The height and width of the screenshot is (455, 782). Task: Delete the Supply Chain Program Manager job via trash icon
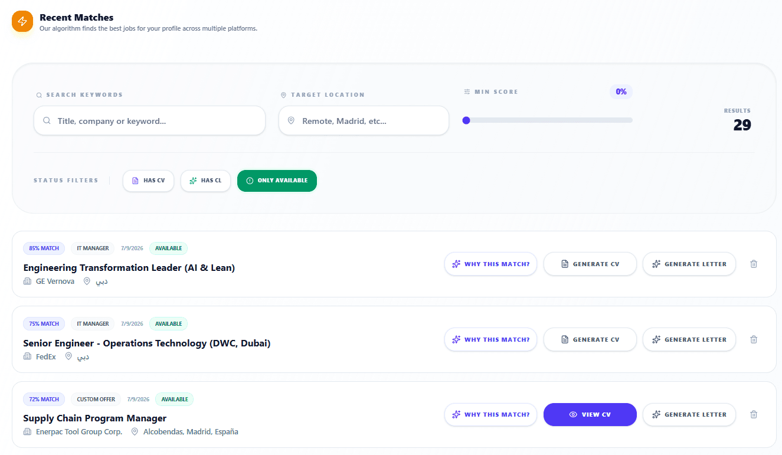tap(754, 414)
